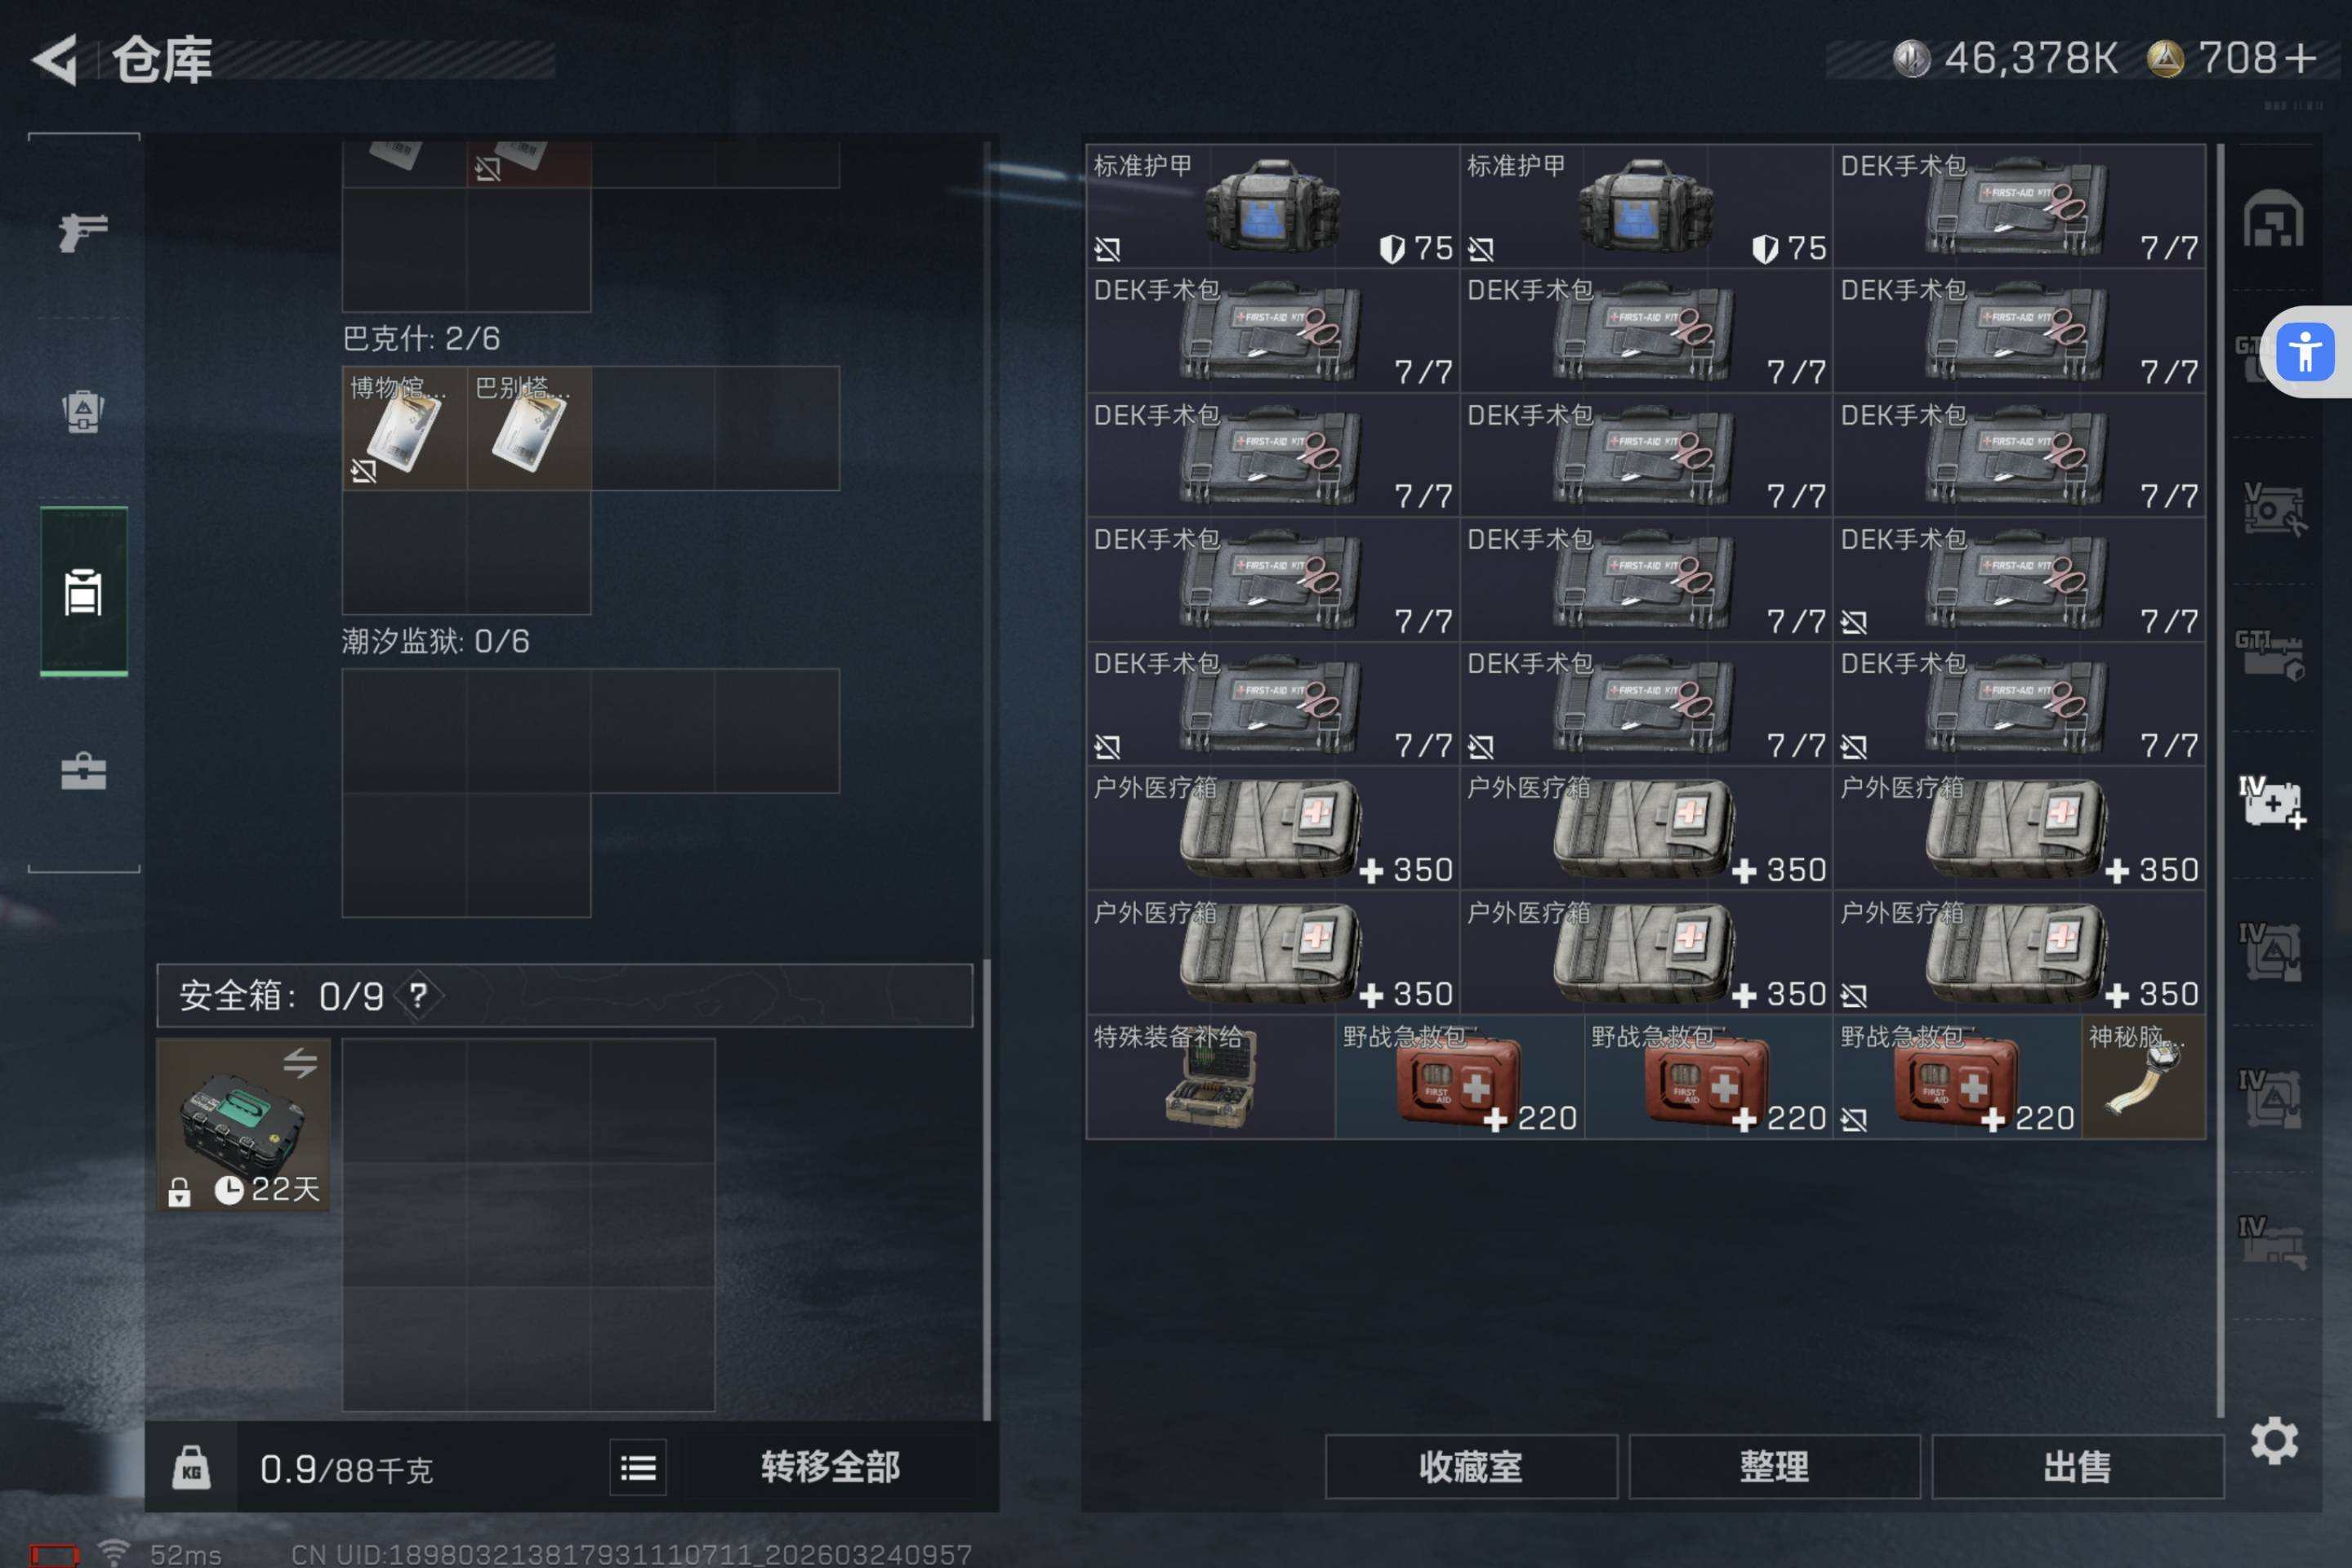Go back using the arrow beside 仓库

(x=55, y=59)
